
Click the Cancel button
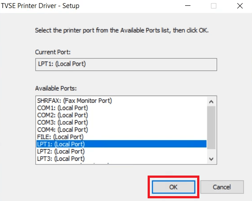(x=222, y=187)
